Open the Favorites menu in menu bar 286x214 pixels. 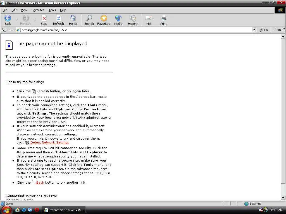tap(38, 10)
